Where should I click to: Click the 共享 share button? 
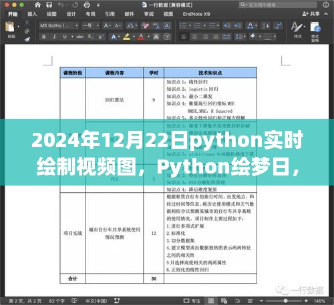pyautogui.click(x=311, y=14)
